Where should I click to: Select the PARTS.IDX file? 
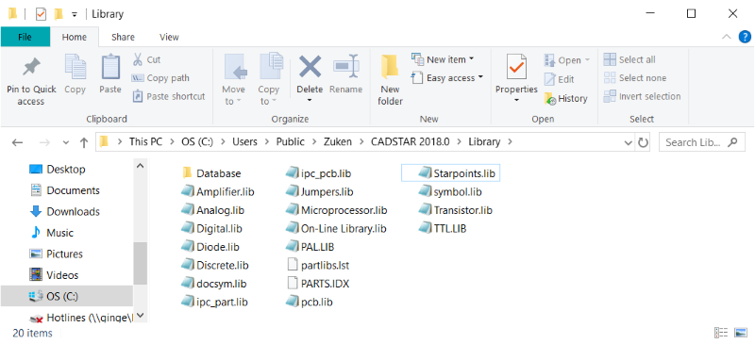pos(318,284)
